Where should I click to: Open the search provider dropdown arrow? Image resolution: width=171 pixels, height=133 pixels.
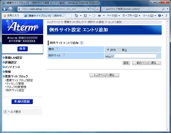[x=167, y=9]
